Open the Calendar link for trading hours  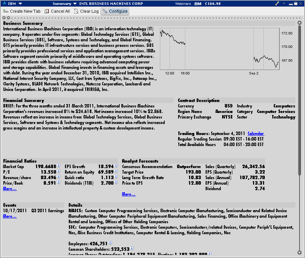(256, 134)
